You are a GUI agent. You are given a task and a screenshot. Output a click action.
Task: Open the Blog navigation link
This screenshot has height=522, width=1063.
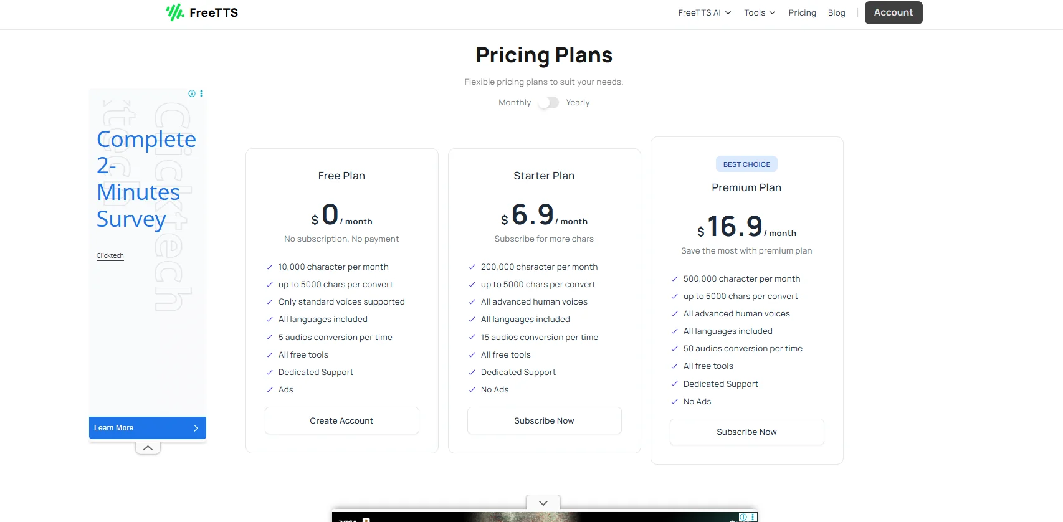(836, 13)
